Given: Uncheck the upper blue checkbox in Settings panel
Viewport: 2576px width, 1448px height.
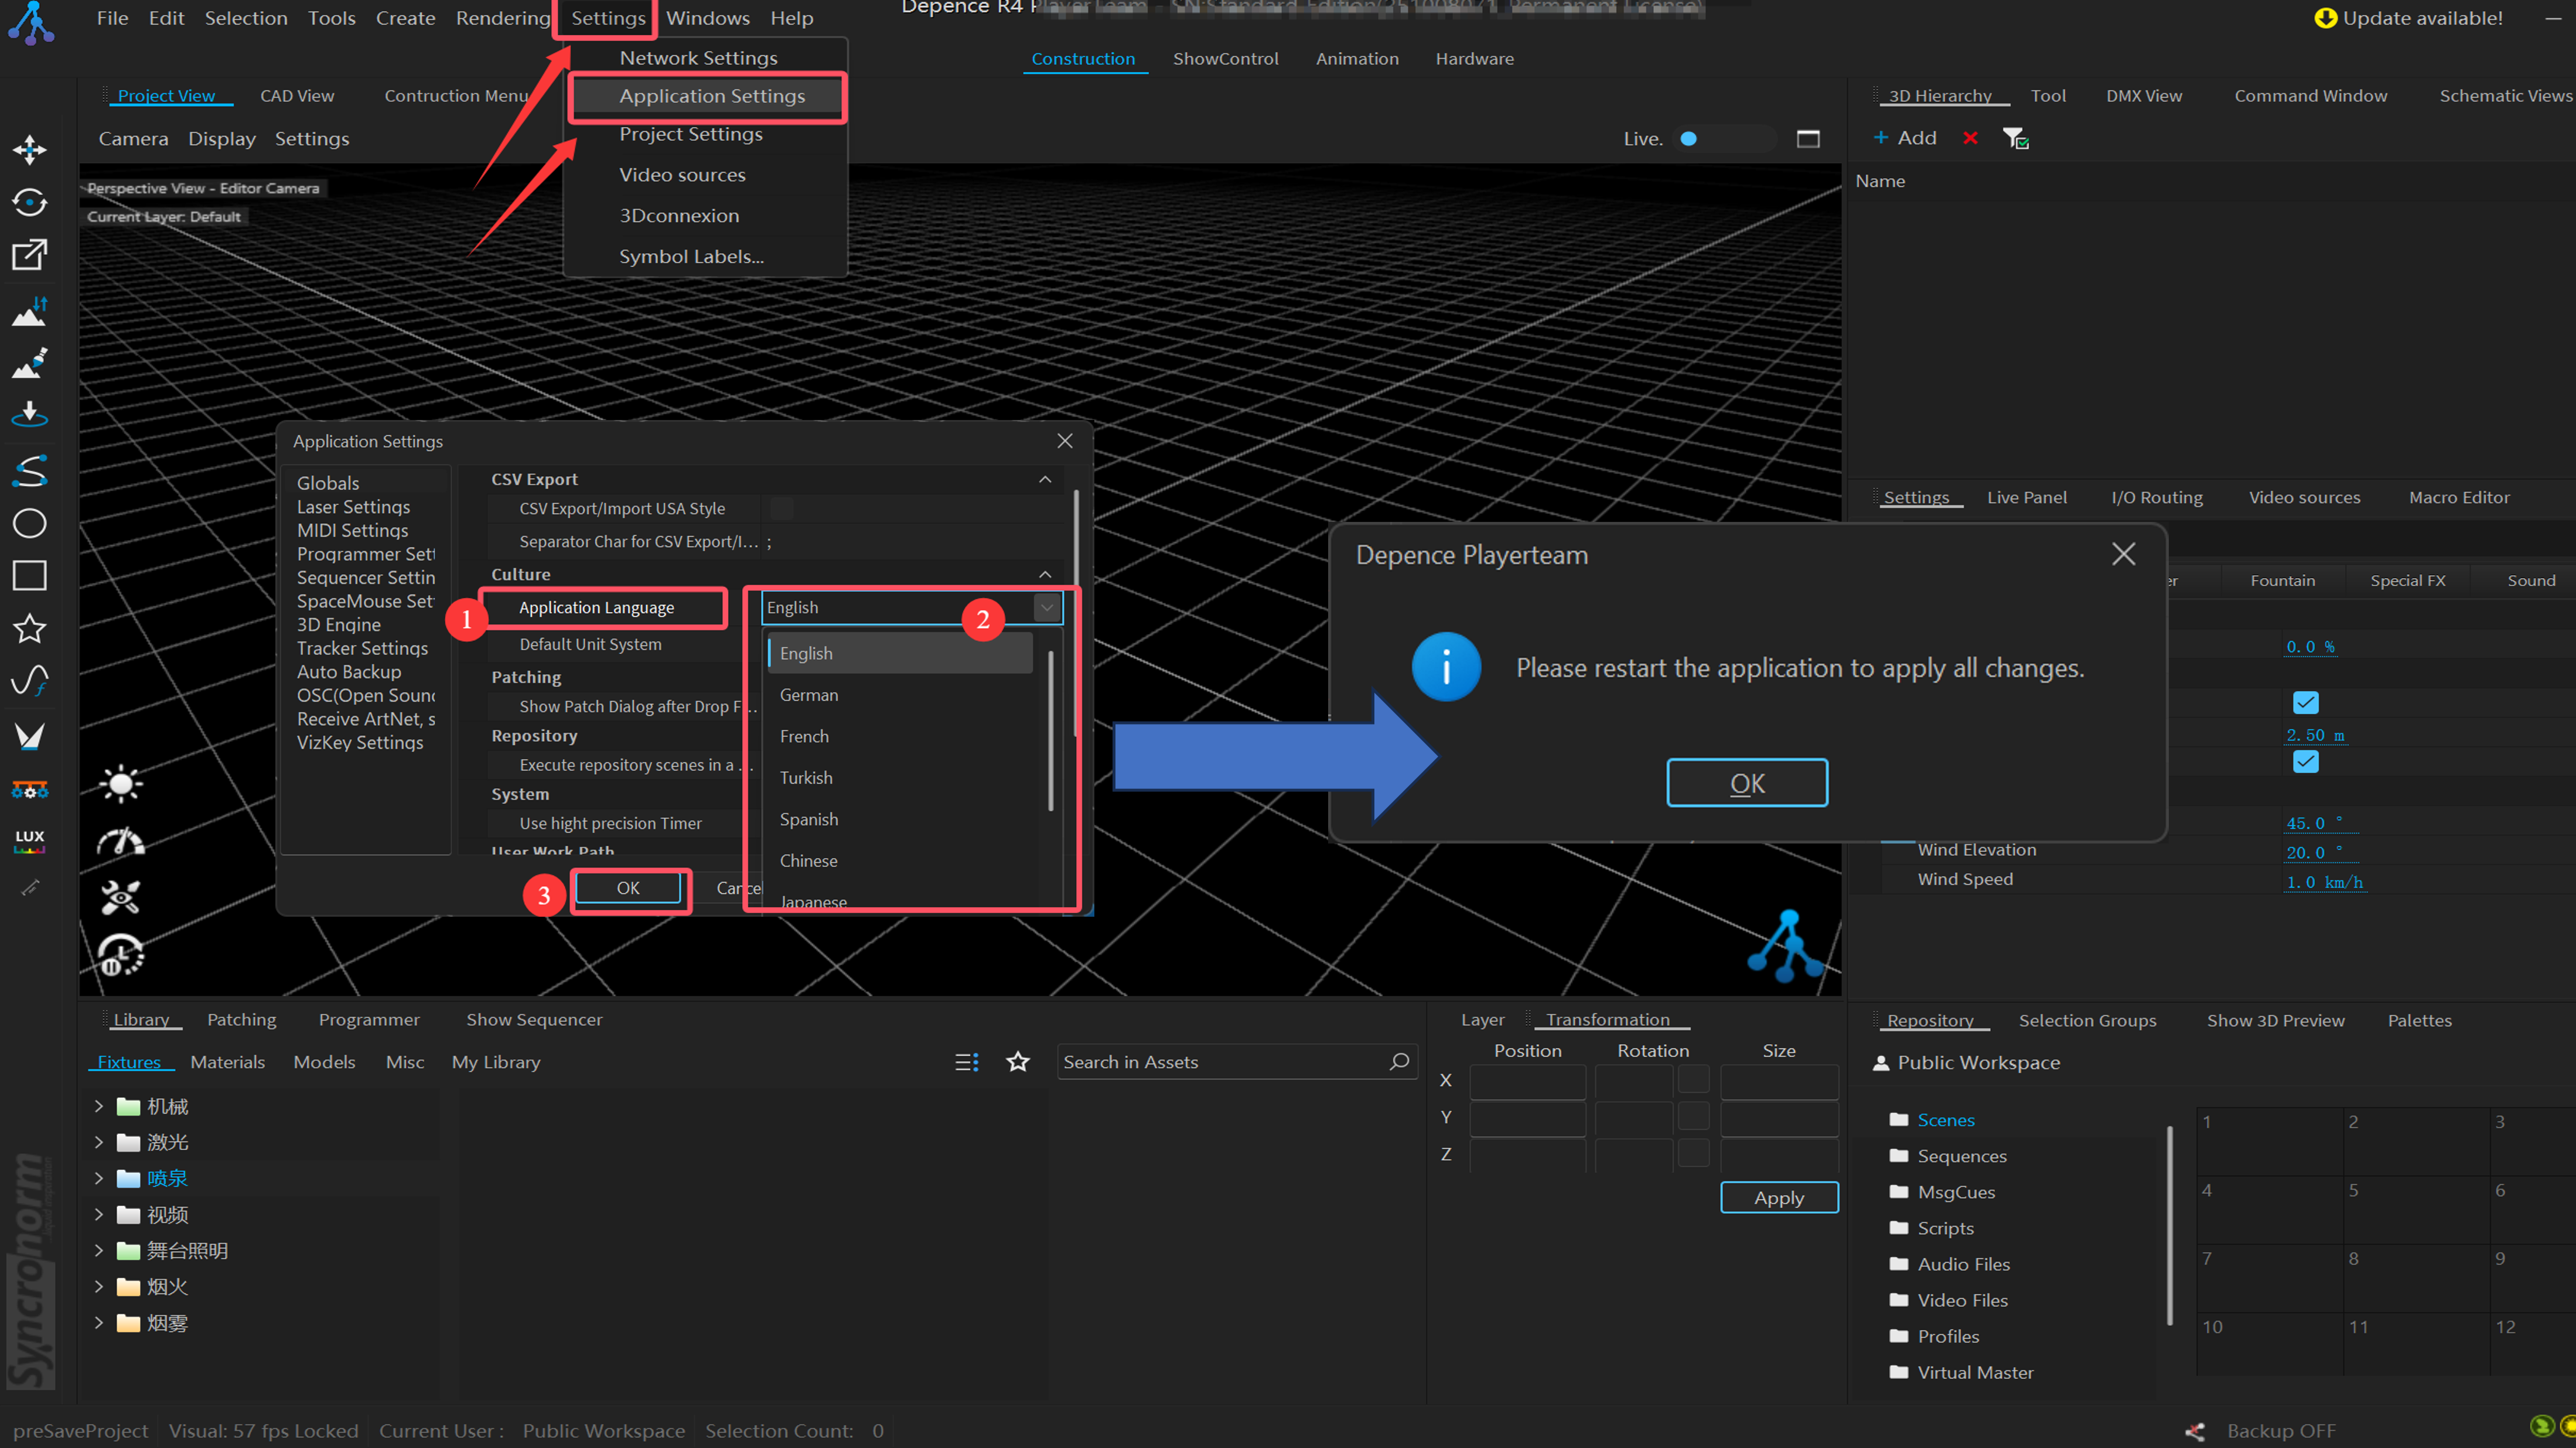Looking at the screenshot, I should coord(2305,703).
